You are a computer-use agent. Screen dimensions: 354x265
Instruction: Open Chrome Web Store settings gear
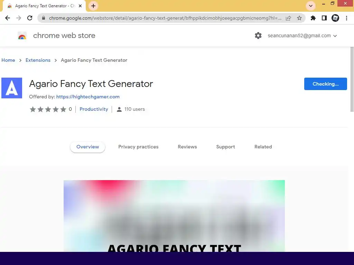258,36
